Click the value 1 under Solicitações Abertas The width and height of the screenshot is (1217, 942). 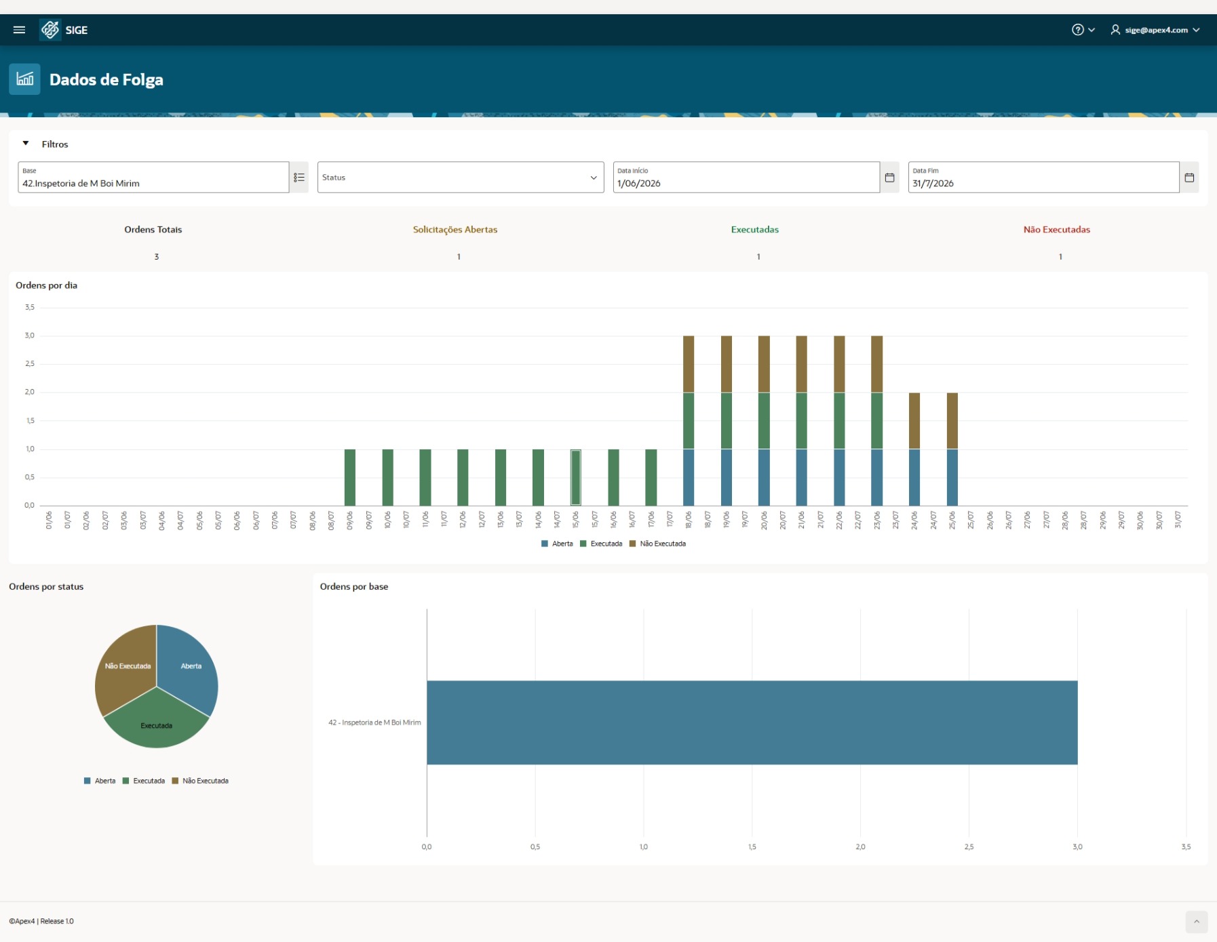(459, 257)
